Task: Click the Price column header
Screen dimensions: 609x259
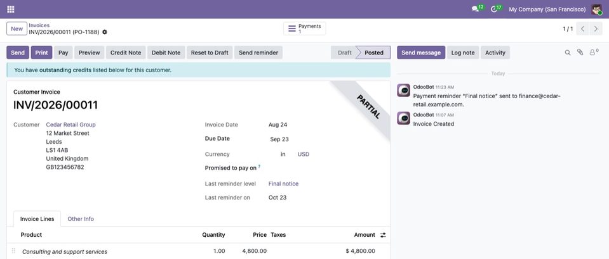Action: click(x=260, y=234)
